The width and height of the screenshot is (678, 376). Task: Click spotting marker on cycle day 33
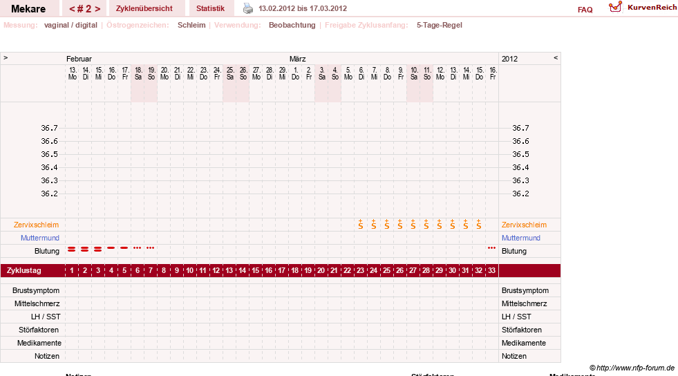(491, 247)
